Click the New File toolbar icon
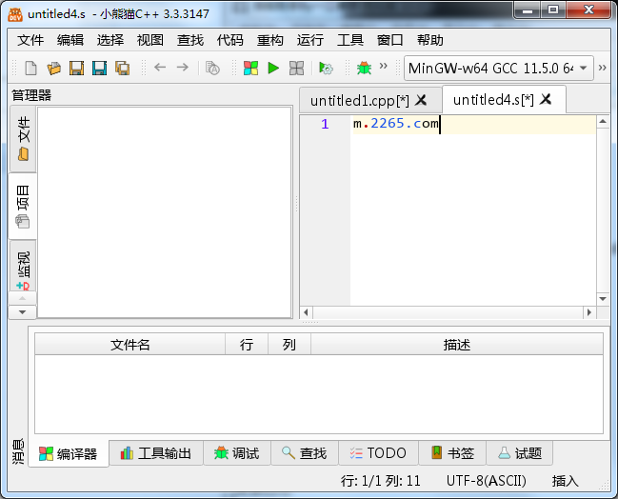This screenshot has width=618, height=499. pyautogui.click(x=30, y=68)
